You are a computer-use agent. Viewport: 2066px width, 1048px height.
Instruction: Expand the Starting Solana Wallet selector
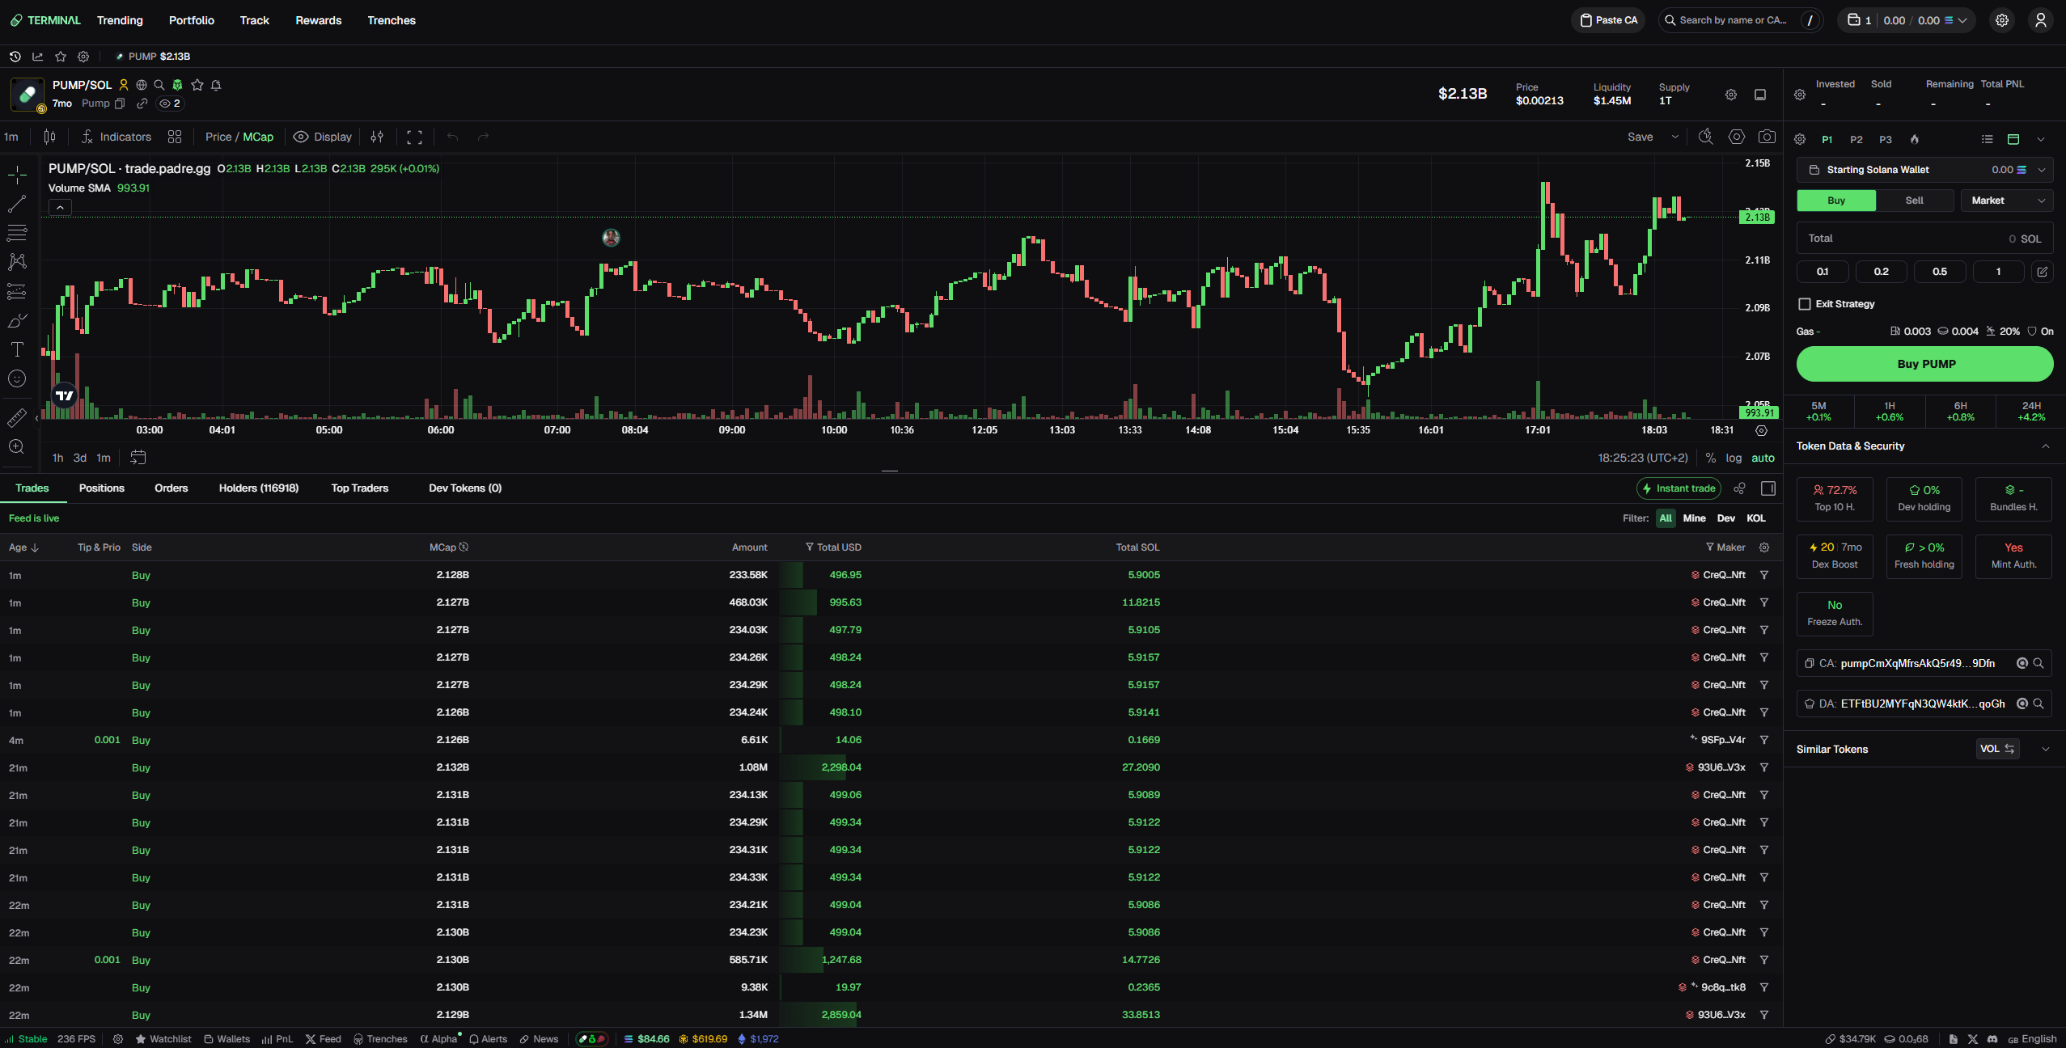[x=2042, y=169]
